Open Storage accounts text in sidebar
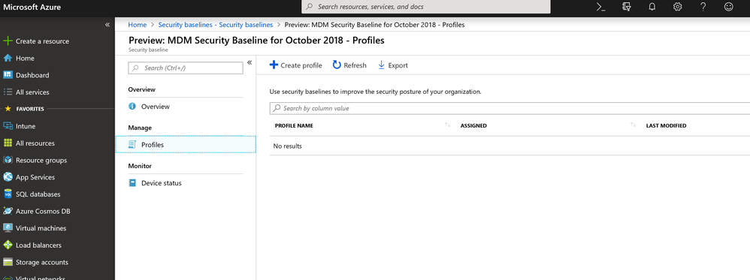Image resolution: width=750 pixels, height=280 pixels. pos(42,262)
